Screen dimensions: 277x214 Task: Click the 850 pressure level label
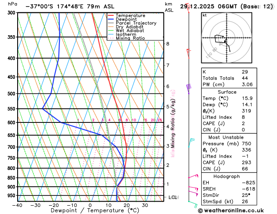pyautogui.click(x=12, y=178)
